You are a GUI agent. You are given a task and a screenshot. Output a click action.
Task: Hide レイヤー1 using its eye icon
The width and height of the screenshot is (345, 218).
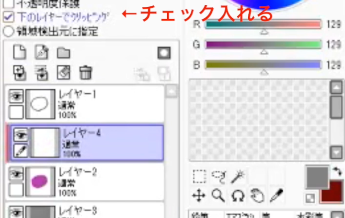coord(16,97)
